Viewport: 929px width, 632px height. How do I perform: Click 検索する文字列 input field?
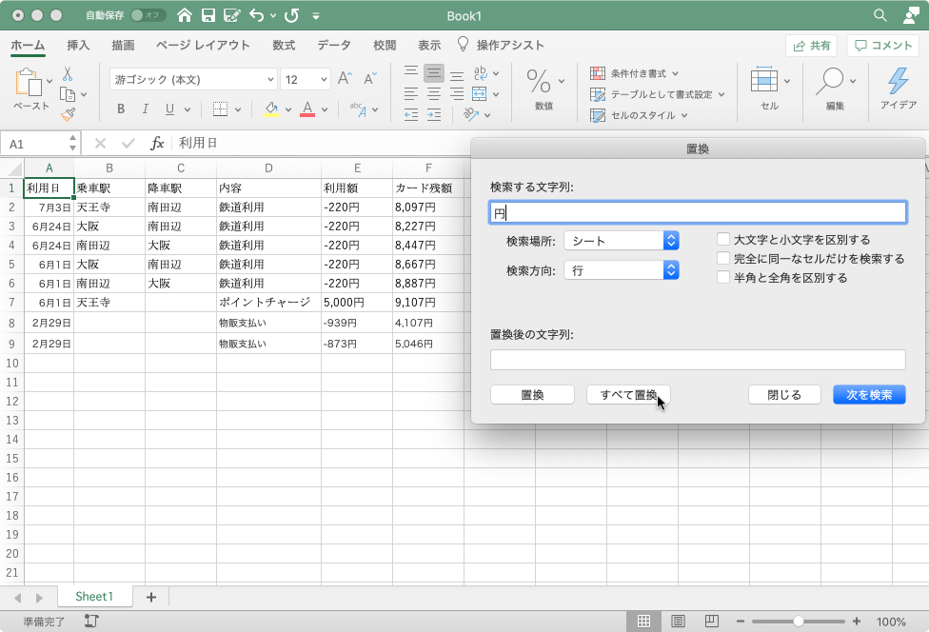click(698, 212)
